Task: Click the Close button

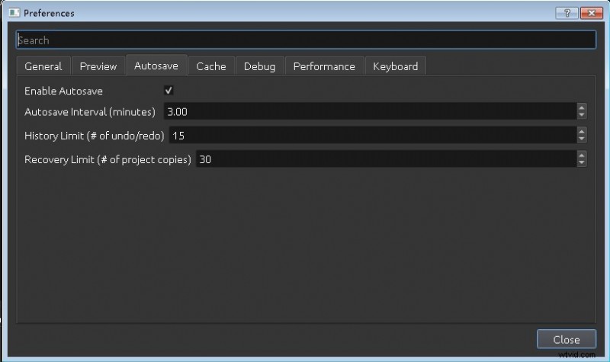Action: (567, 339)
